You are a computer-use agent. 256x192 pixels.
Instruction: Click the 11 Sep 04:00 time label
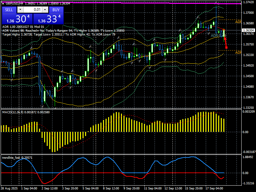153,188
